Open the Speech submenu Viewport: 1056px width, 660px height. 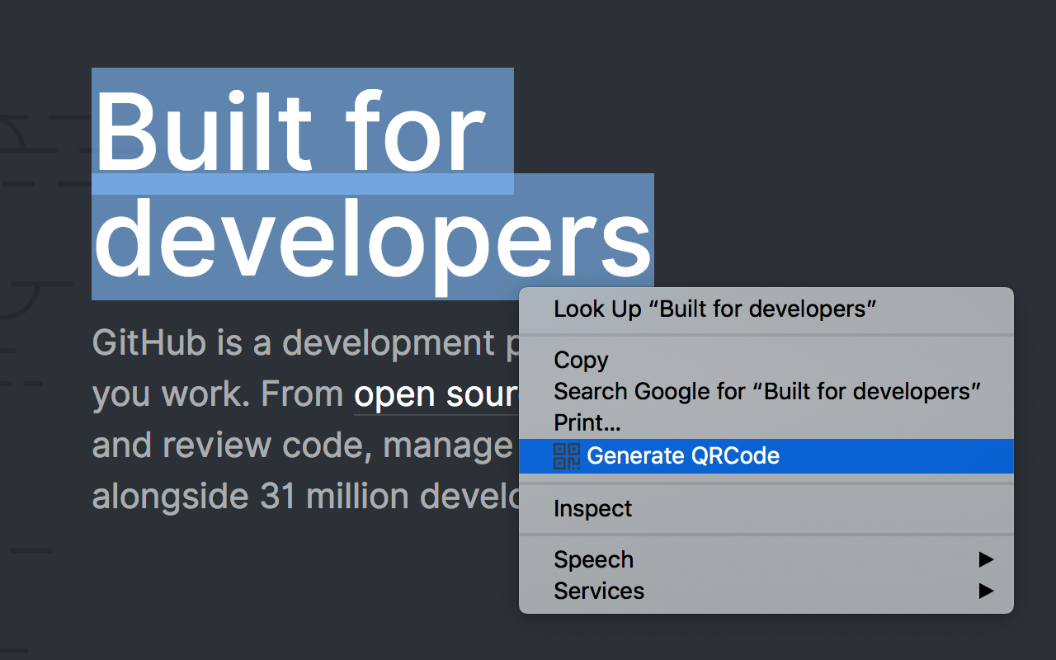(x=766, y=559)
